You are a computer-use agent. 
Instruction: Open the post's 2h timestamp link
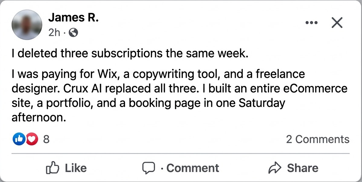tap(54, 32)
